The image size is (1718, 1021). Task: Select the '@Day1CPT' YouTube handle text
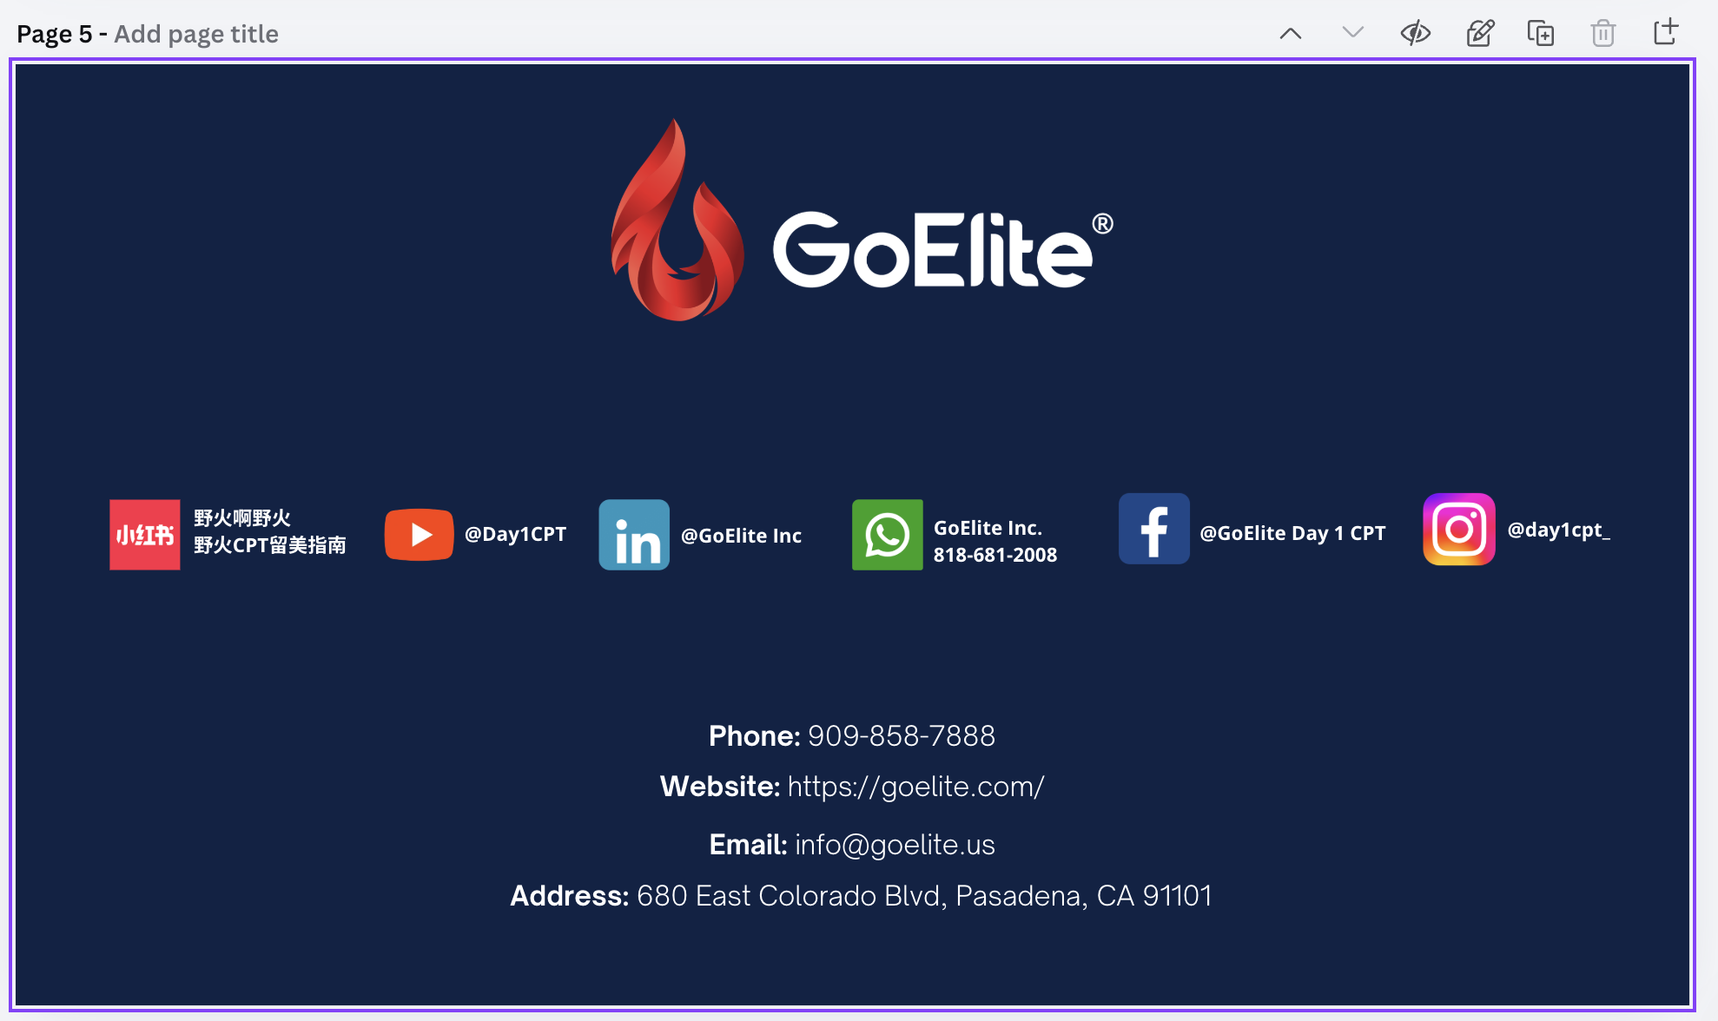[516, 534]
